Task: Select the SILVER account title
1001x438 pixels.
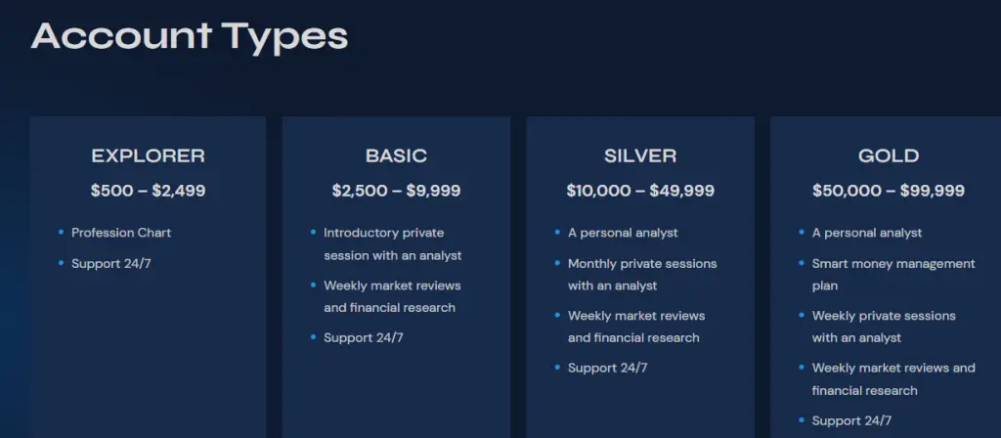Action: (x=640, y=155)
